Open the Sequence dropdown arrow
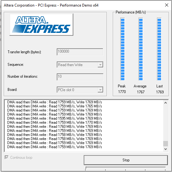The width and height of the screenshot is (172, 172). coord(100,65)
